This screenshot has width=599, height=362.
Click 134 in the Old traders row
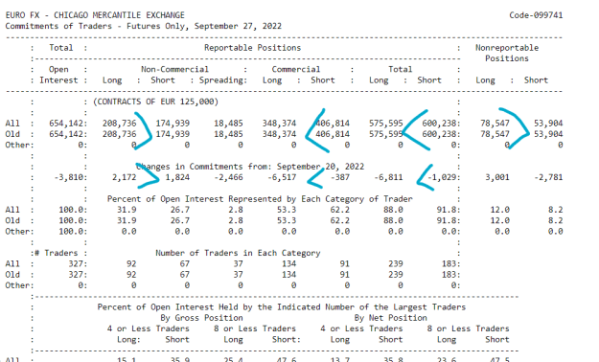(288, 274)
